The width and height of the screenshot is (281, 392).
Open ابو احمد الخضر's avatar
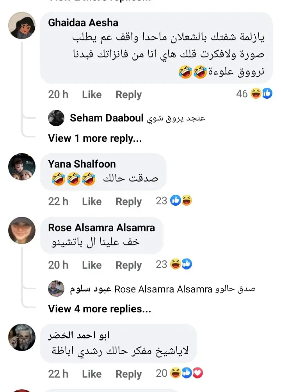(22, 337)
